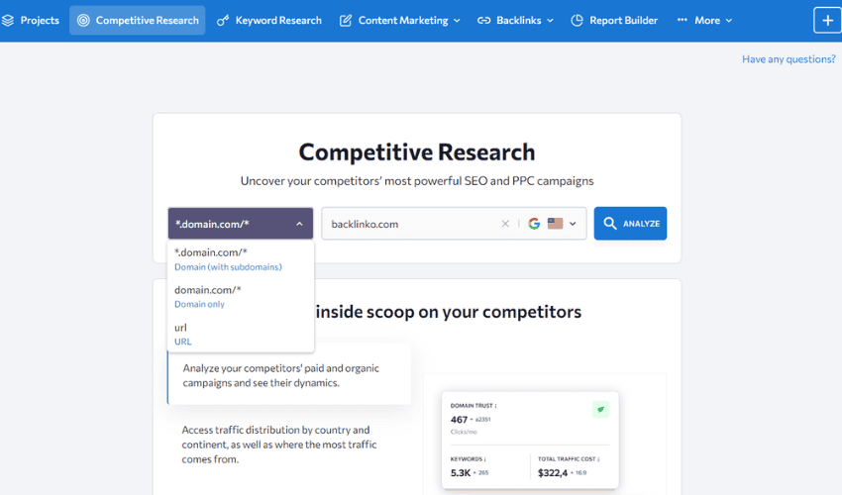This screenshot has height=495, width=842.
Task: Click the Backlinks chain link icon
Action: (483, 21)
